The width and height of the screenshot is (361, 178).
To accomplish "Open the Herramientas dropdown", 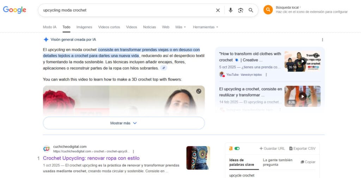I will 206,27.
